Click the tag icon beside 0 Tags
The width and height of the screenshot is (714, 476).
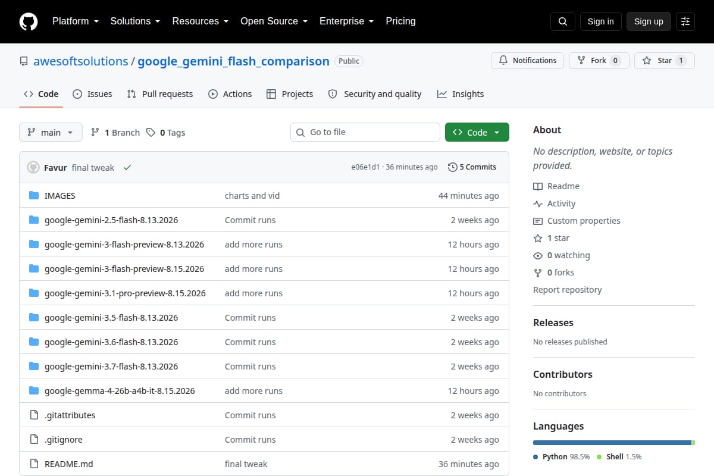tap(151, 133)
